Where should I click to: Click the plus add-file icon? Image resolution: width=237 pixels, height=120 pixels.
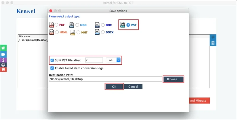click(213, 37)
